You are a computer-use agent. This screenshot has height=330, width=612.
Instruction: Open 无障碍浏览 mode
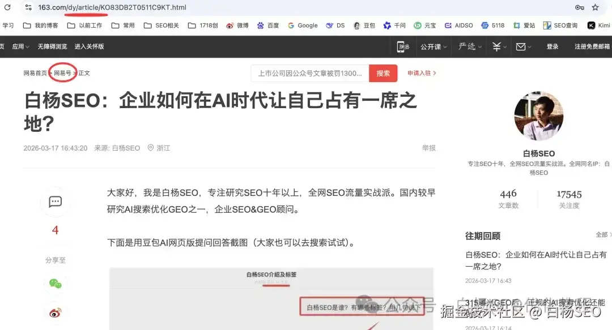[52, 46]
